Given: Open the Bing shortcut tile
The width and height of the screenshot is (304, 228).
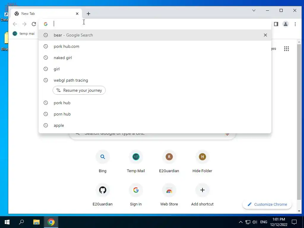Looking at the screenshot, I should point(102,161).
